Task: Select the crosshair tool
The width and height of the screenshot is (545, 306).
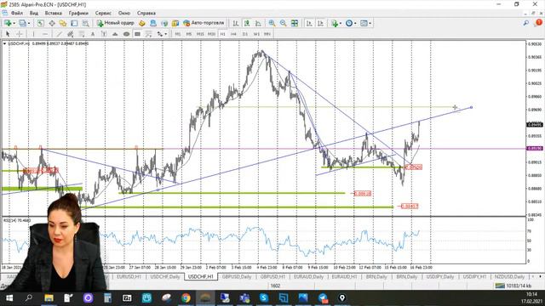Action: 20,34
